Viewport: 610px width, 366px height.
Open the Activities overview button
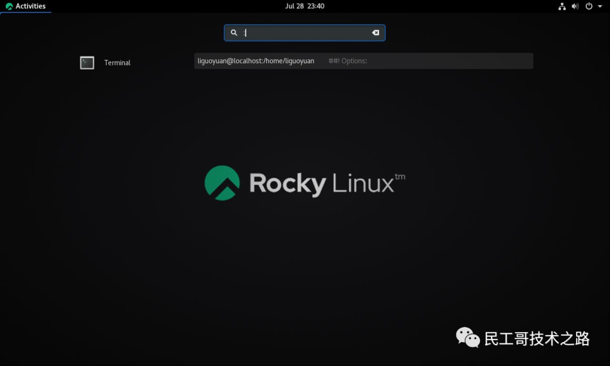pyautogui.click(x=25, y=6)
